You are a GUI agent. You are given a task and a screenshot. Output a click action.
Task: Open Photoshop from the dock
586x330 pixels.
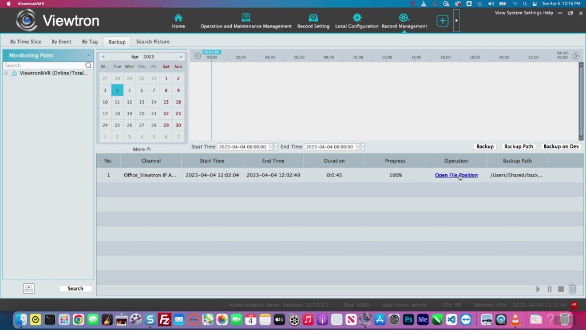(408, 320)
